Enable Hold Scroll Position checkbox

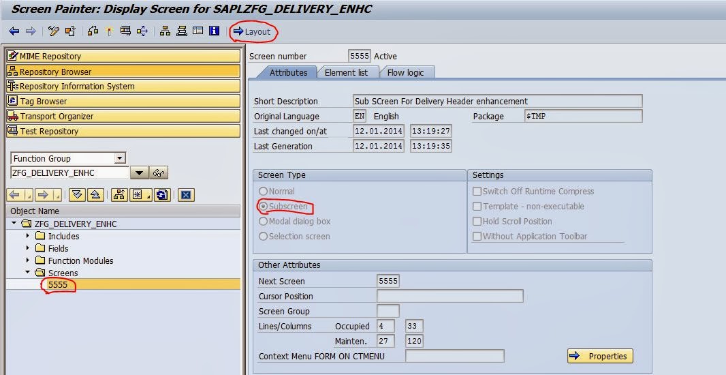[x=477, y=221]
